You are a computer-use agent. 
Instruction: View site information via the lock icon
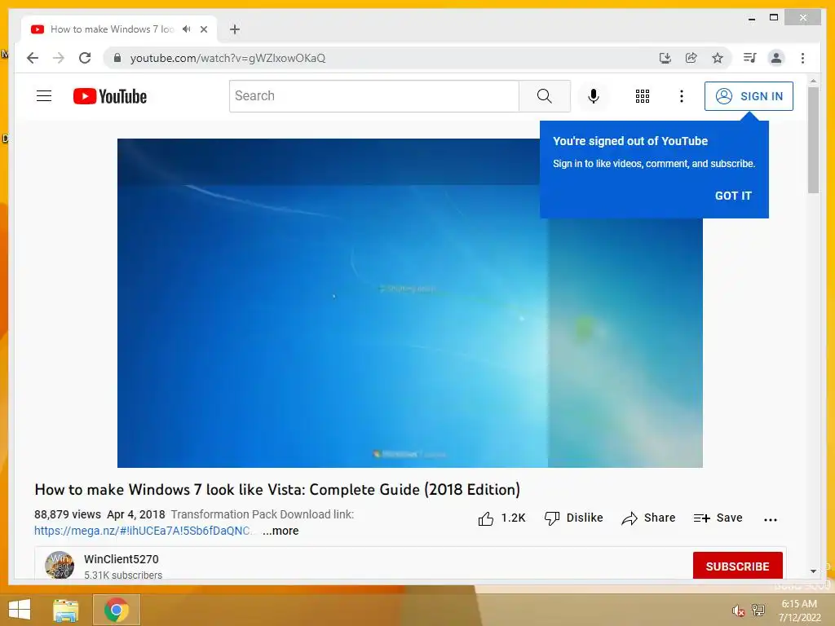click(117, 58)
